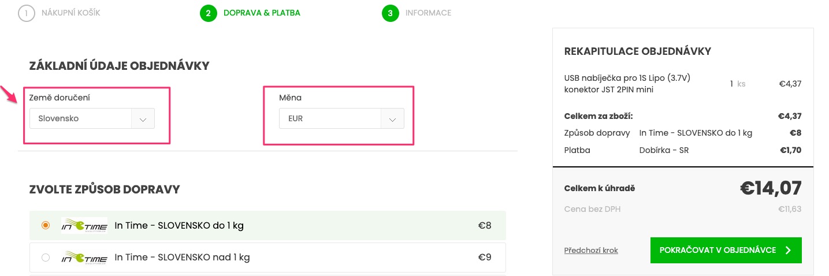
Task: Click the green step 3 circle
Action: pyautogui.click(x=391, y=13)
